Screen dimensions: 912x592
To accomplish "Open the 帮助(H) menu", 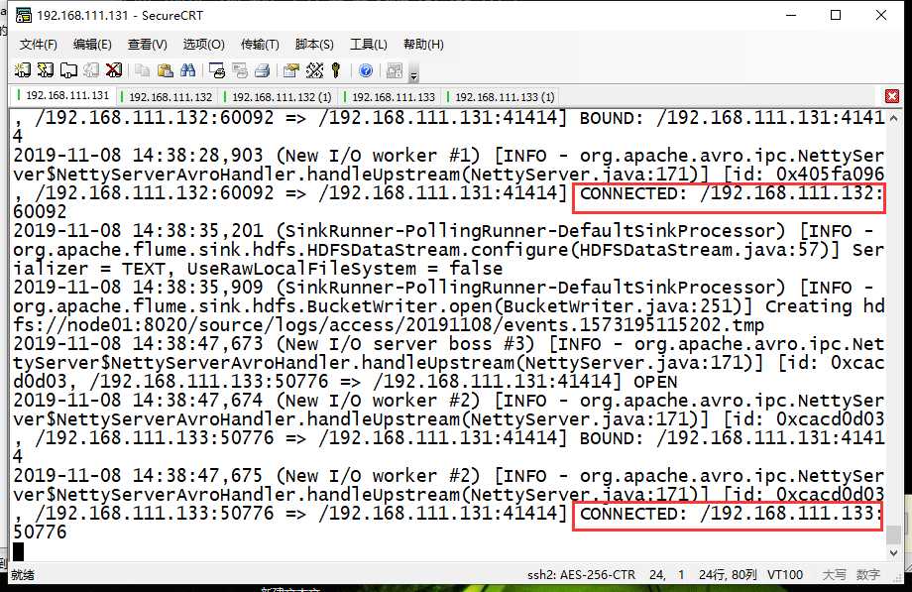I will click(x=423, y=45).
